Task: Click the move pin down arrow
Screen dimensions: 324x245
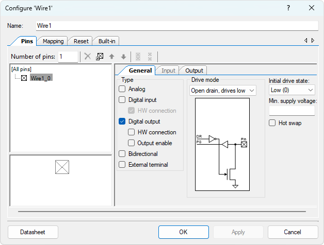Action: pos(123,57)
